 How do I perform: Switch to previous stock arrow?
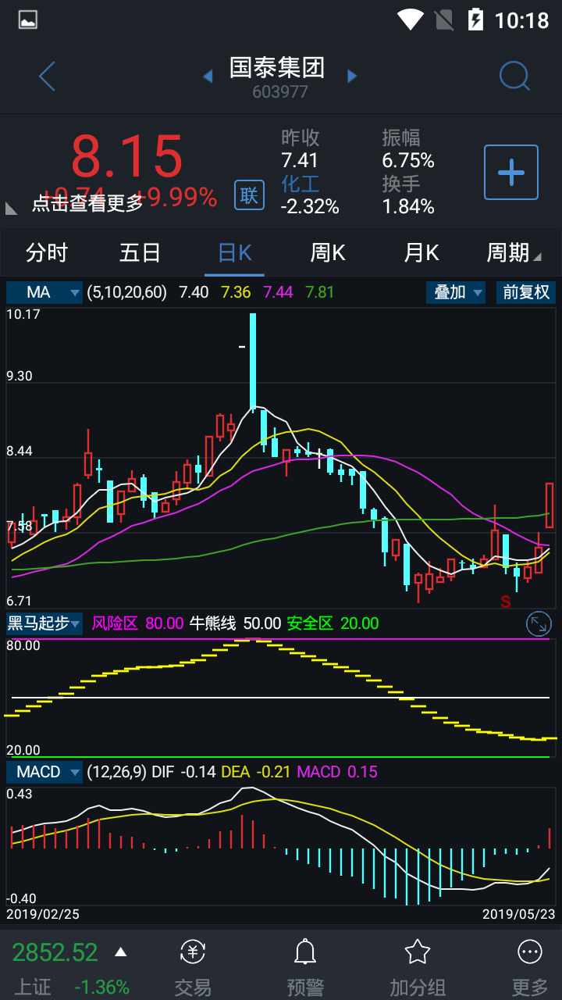pyautogui.click(x=208, y=76)
